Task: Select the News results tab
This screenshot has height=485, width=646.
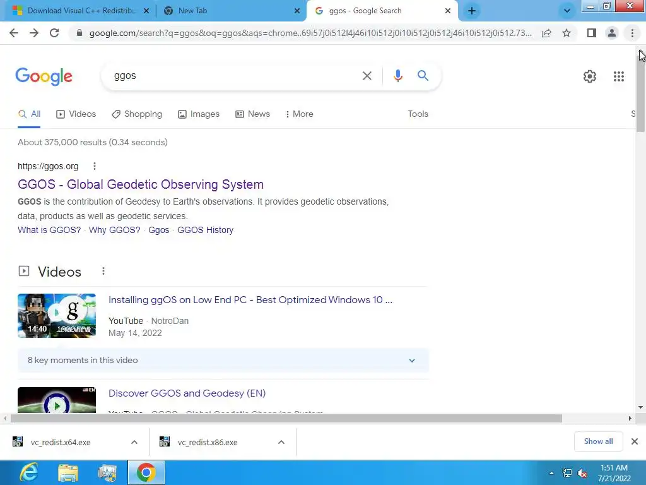Action: [252, 114]
